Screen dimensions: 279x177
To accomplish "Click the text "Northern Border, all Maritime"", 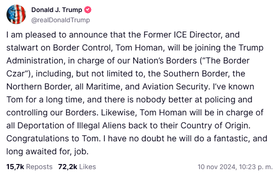I will click(x=64, y=87).
